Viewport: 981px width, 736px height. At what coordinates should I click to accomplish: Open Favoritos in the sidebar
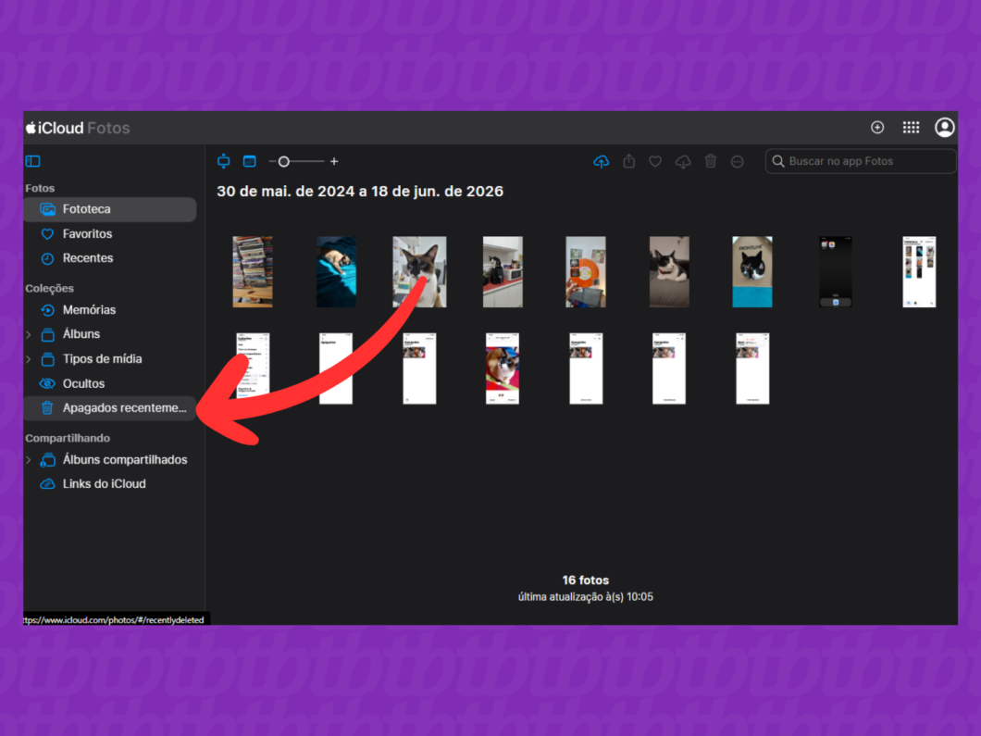(x=87, y=234)
